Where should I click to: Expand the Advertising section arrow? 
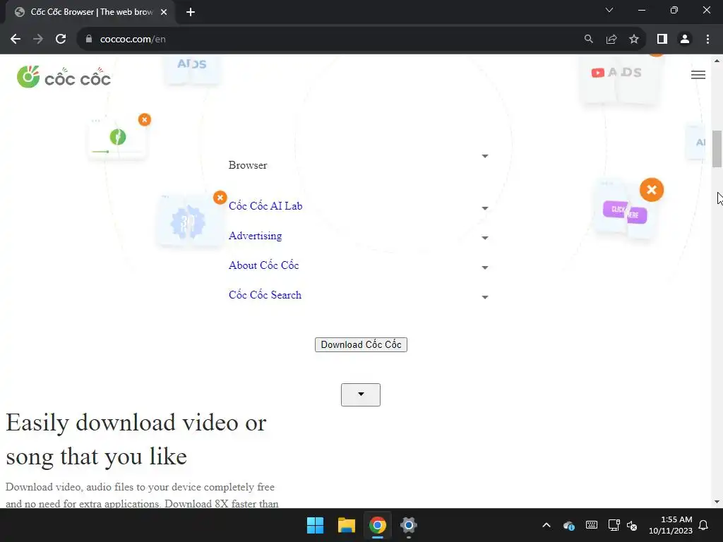(x=484, y=238)
